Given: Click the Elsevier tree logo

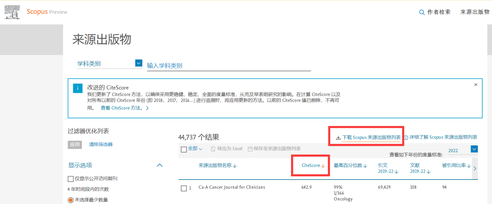Looking at the screenshot, I should point(12,12).
